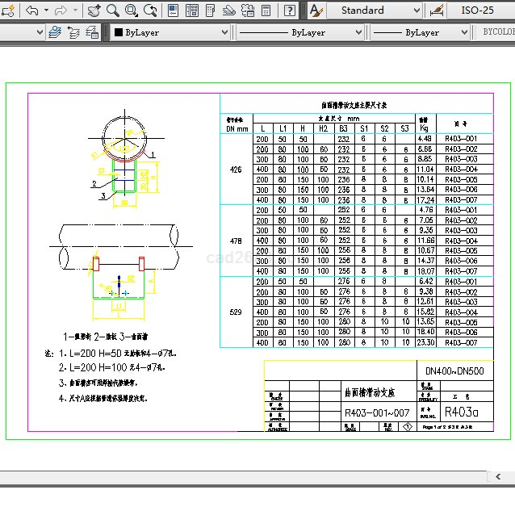Click the Undo arrow icon

32,10
